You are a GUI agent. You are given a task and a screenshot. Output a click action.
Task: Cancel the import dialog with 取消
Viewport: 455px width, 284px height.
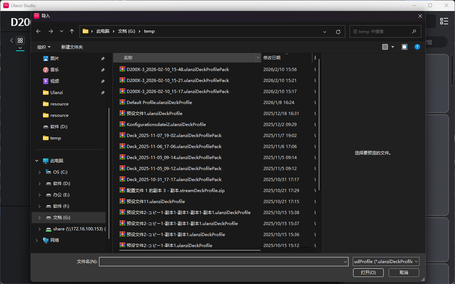click(x=403, y=272)
